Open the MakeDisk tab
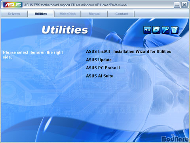Image resolution: width=190 pixels, height=143 pixels. pyautogui.click(x=68, y=14)
